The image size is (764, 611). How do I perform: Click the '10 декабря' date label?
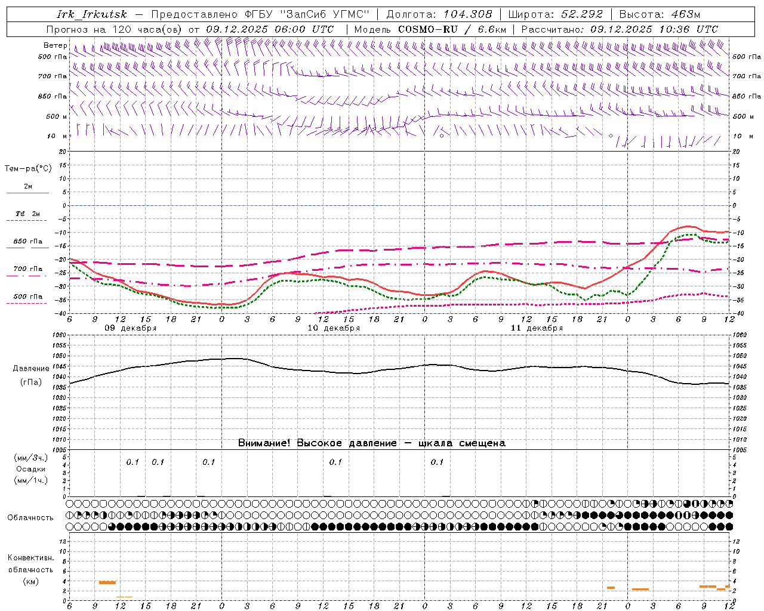(x=334, y=328)
